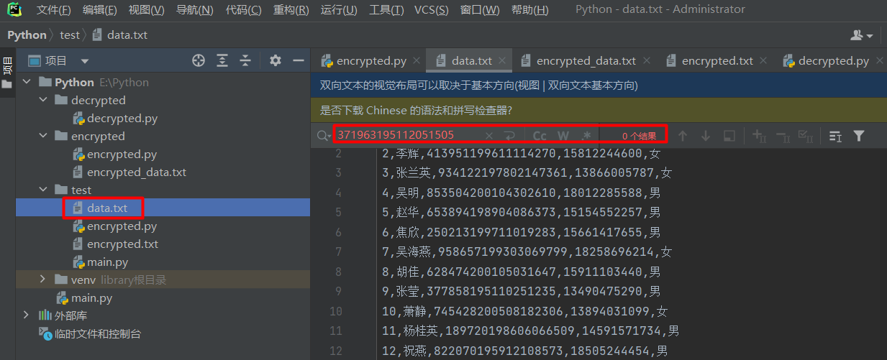
Task: Select main.py inside the test folder
Action: 100,262
